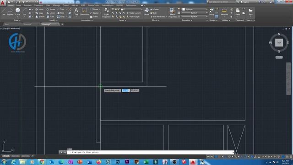Expand the Block panel
Viewport: 293px width, 165px height.
click(x=155, y=20)
